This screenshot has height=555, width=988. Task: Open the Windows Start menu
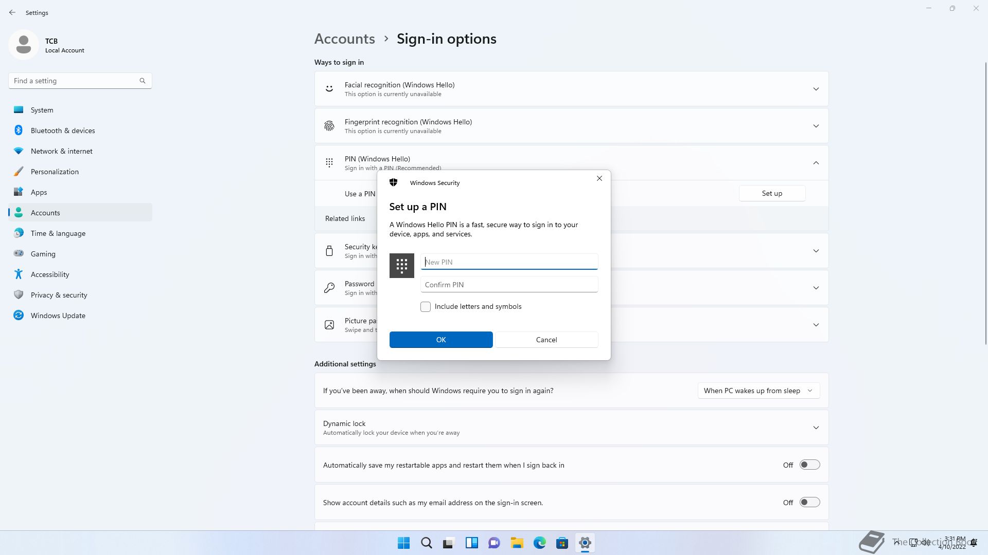[x=404, y=543]
